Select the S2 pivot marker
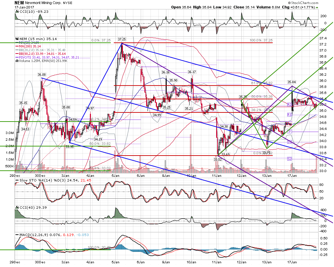This screenshot has height=267, width=334. [290, 159]
